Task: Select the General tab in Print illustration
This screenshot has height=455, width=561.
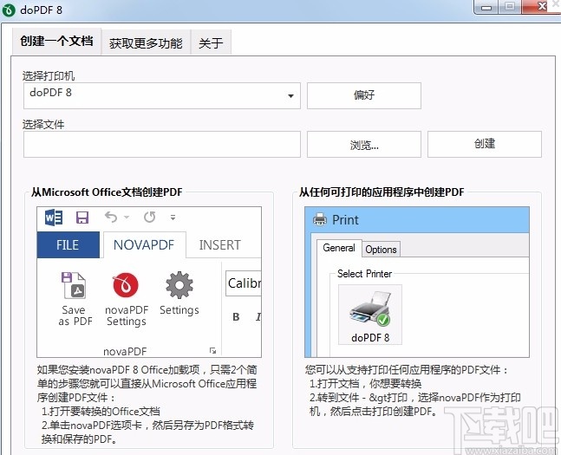Action: 339,248
